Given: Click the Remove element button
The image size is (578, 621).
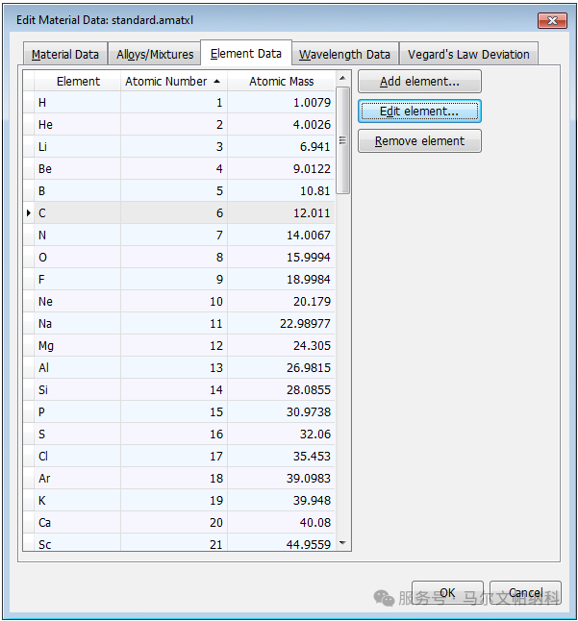Looking at the screenshot, I should [419, 141].
